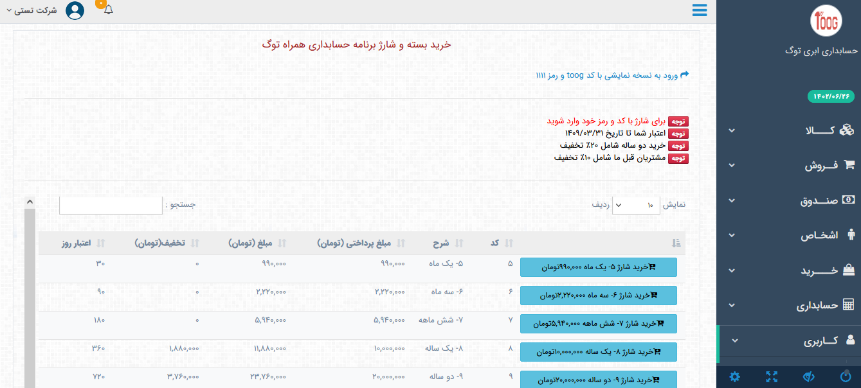The image size is (861, 388).
Task: Click the user profile avatar
Action: coord(75,10)
